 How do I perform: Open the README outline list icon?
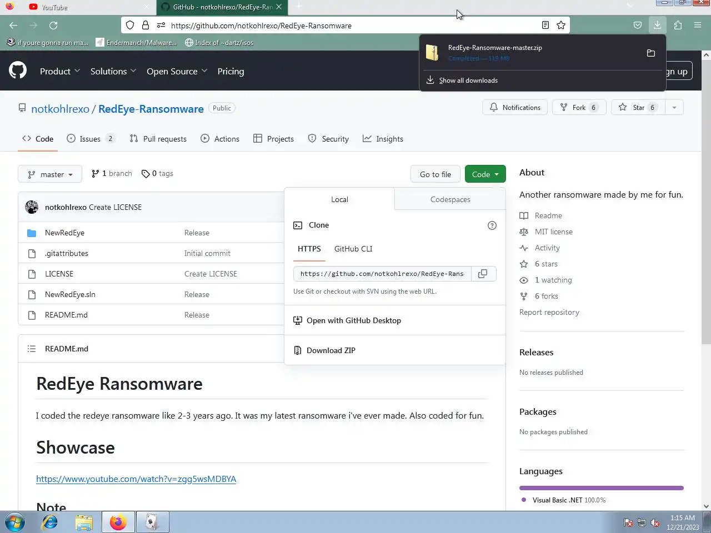tap(32, 349)
